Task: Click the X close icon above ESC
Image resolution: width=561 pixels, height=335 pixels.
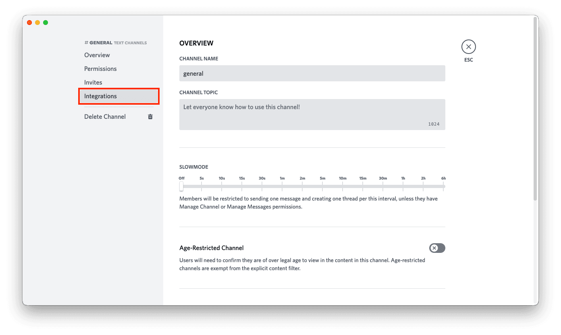Action: click(468, 47)
